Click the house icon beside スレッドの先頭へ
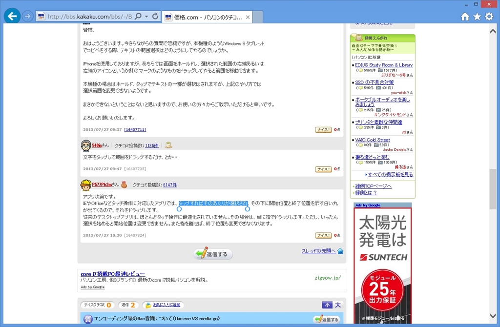The image size is (500, 327). 340,251
